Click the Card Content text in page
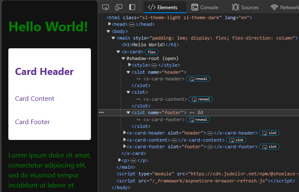This screenshot has height=192, width=299. coord(35,98)
